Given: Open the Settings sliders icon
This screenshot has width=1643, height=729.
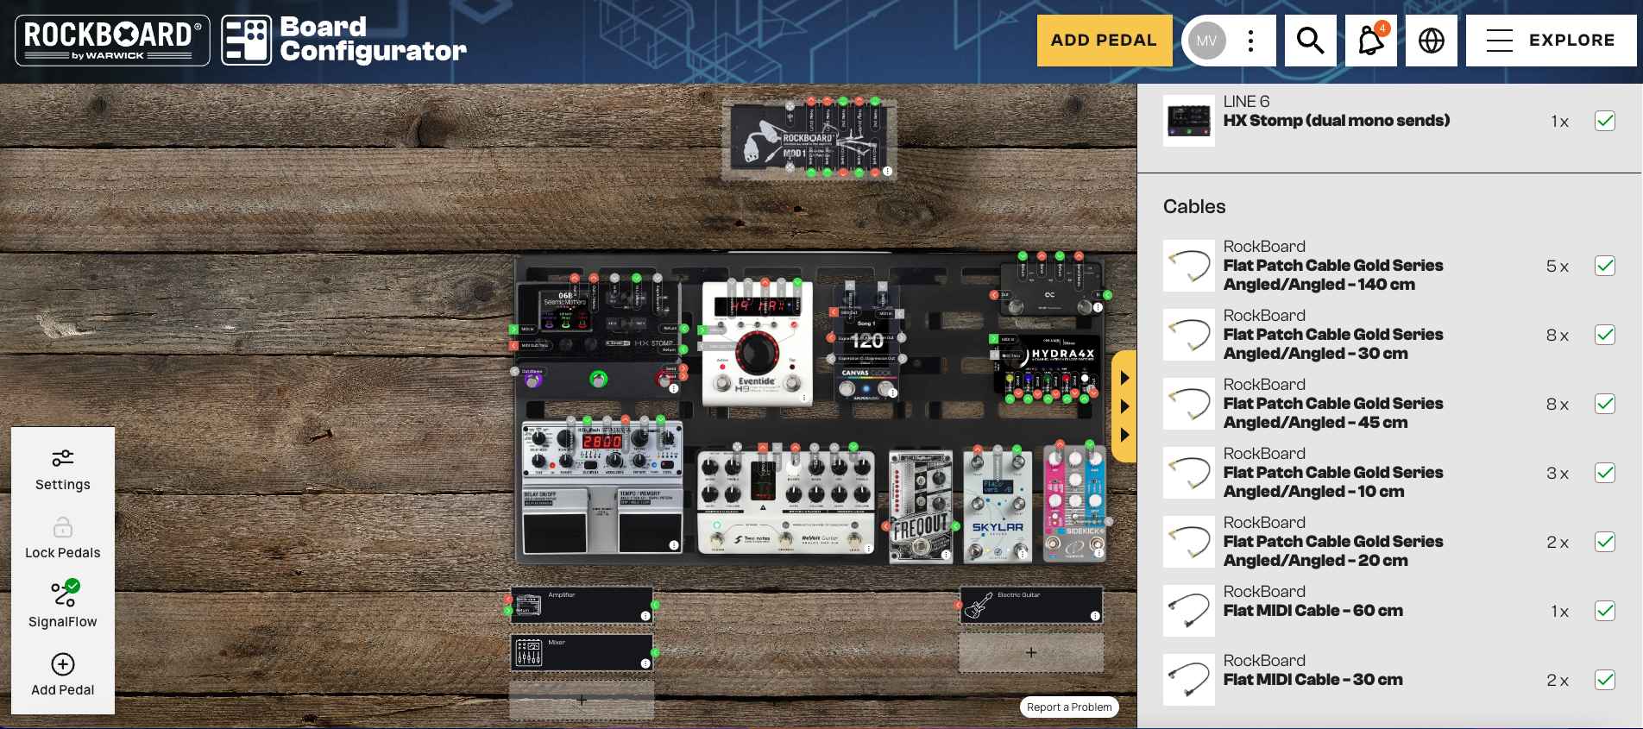Looking at the screenshot, I should tap(62, 458).
